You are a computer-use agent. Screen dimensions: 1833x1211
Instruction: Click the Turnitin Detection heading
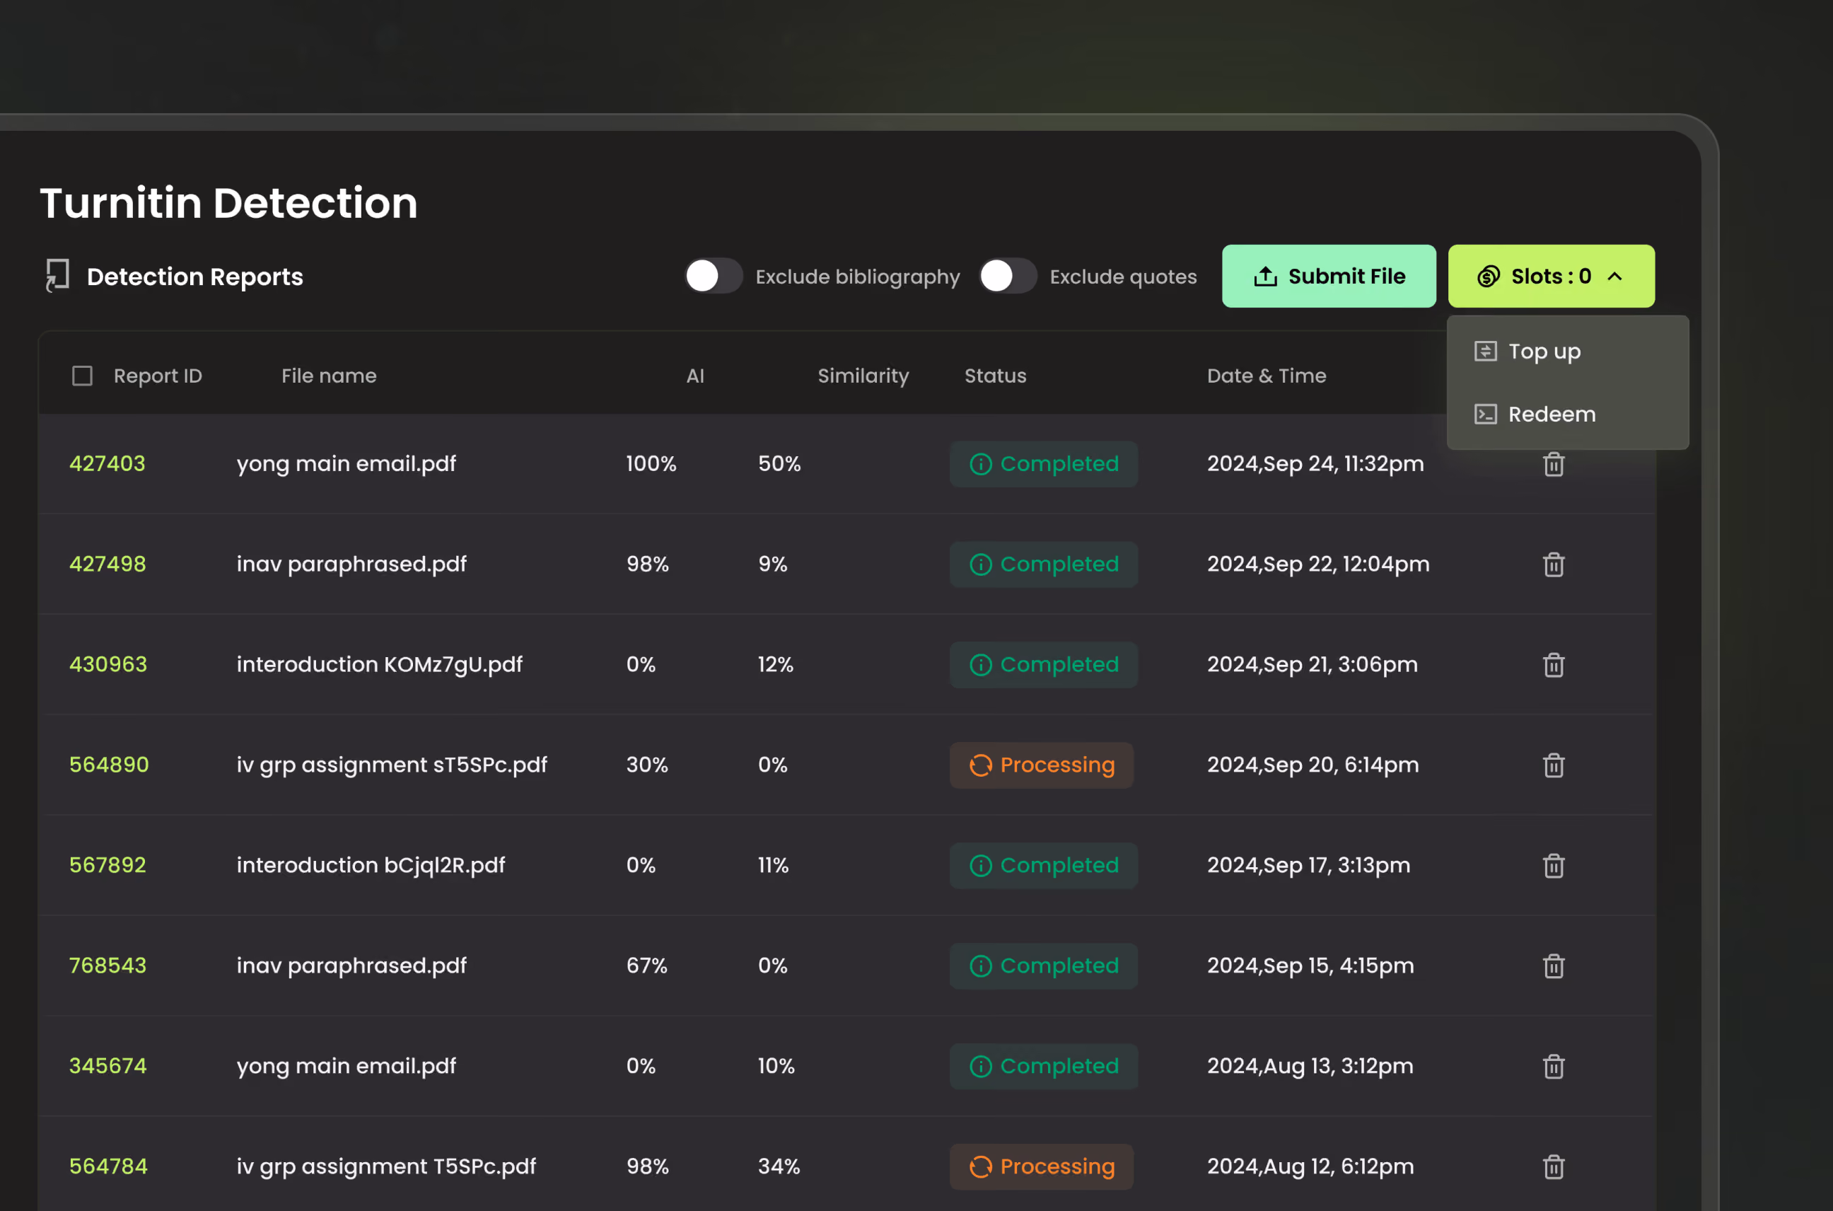tap(228, 203)
